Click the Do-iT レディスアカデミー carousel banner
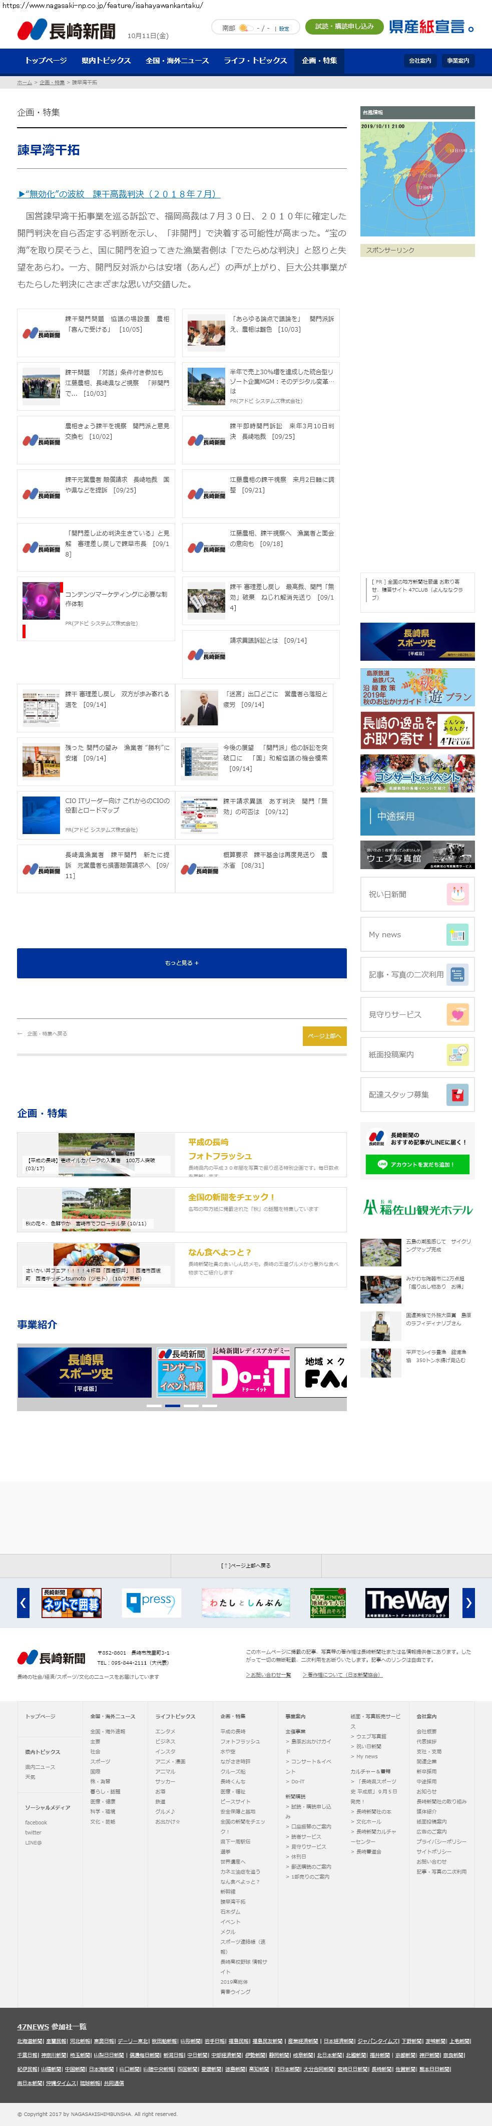 pyautogui.click(x=251, y=1372)
